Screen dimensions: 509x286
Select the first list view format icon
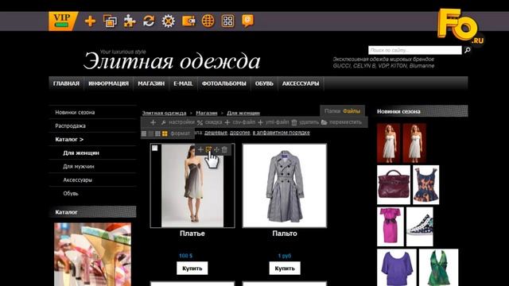[x=144, y=133]
